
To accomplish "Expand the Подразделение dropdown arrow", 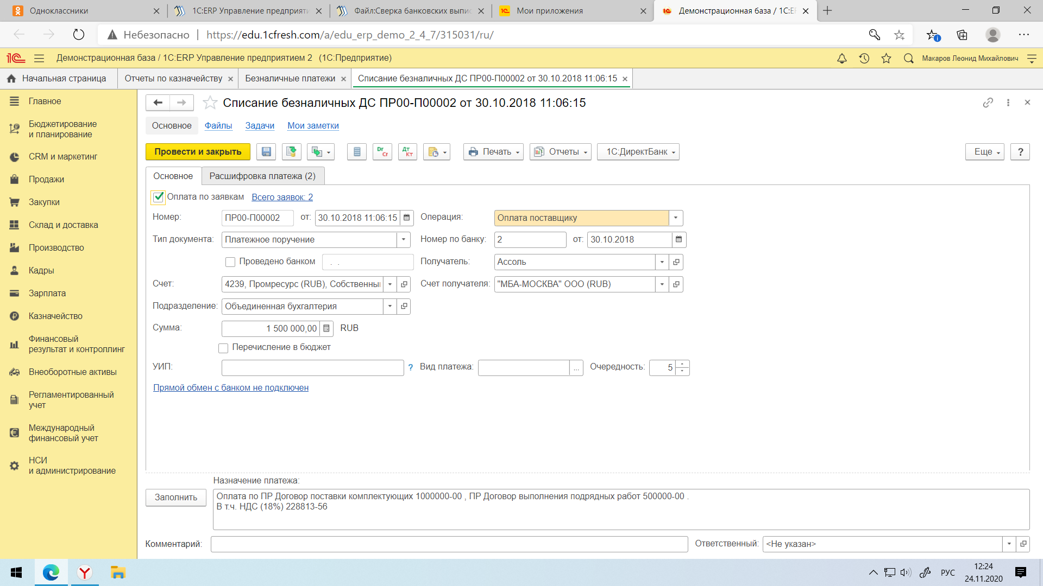I will click(390, 307).
